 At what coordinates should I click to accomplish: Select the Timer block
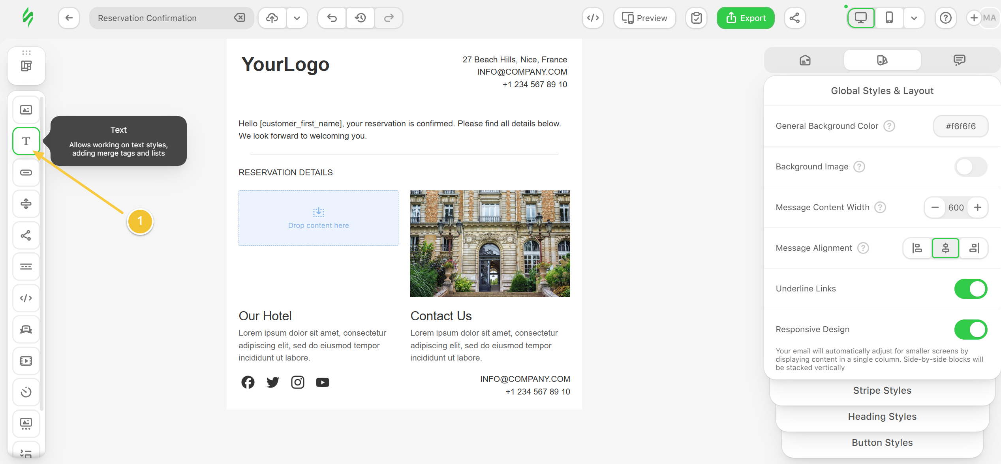tap(26, 392)
